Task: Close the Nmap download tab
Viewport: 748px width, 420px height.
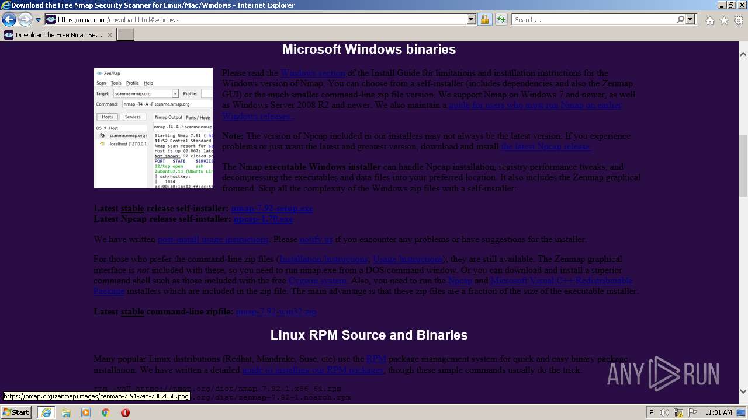Action: tap(109, 35)
